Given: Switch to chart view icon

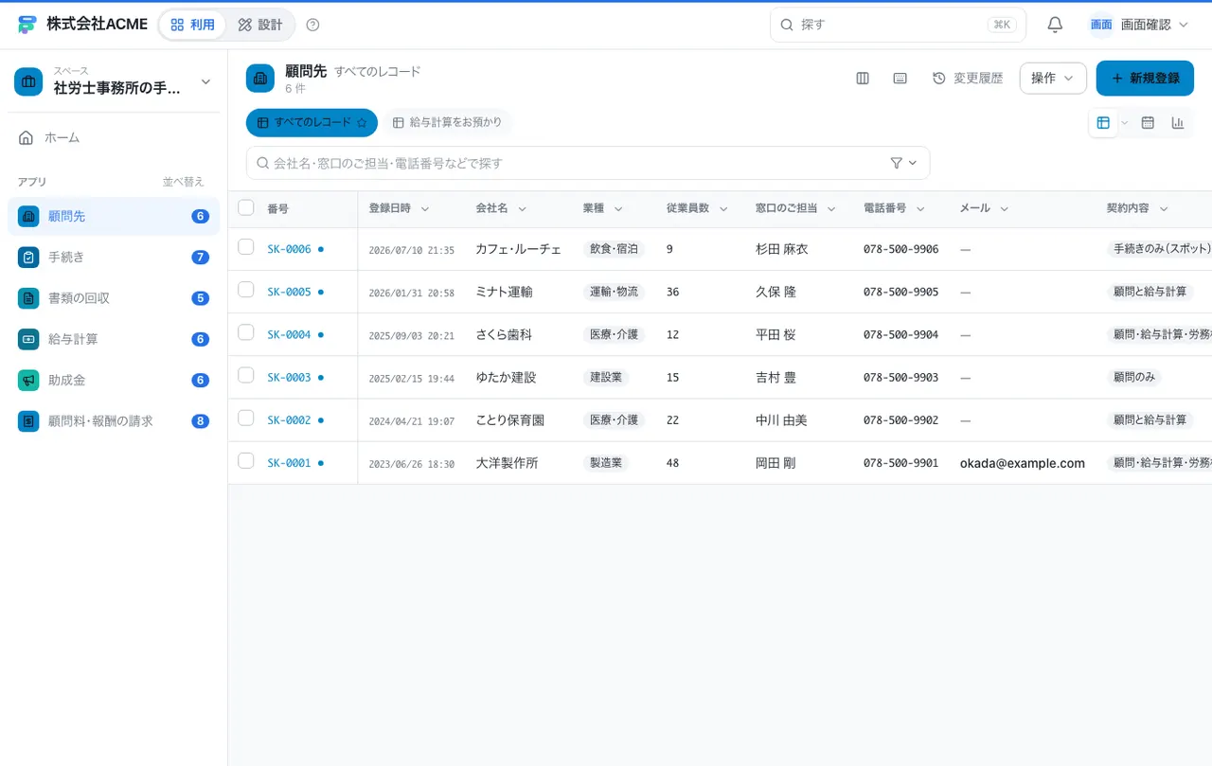Looking at the screenshot, I should coord(1178,123).
